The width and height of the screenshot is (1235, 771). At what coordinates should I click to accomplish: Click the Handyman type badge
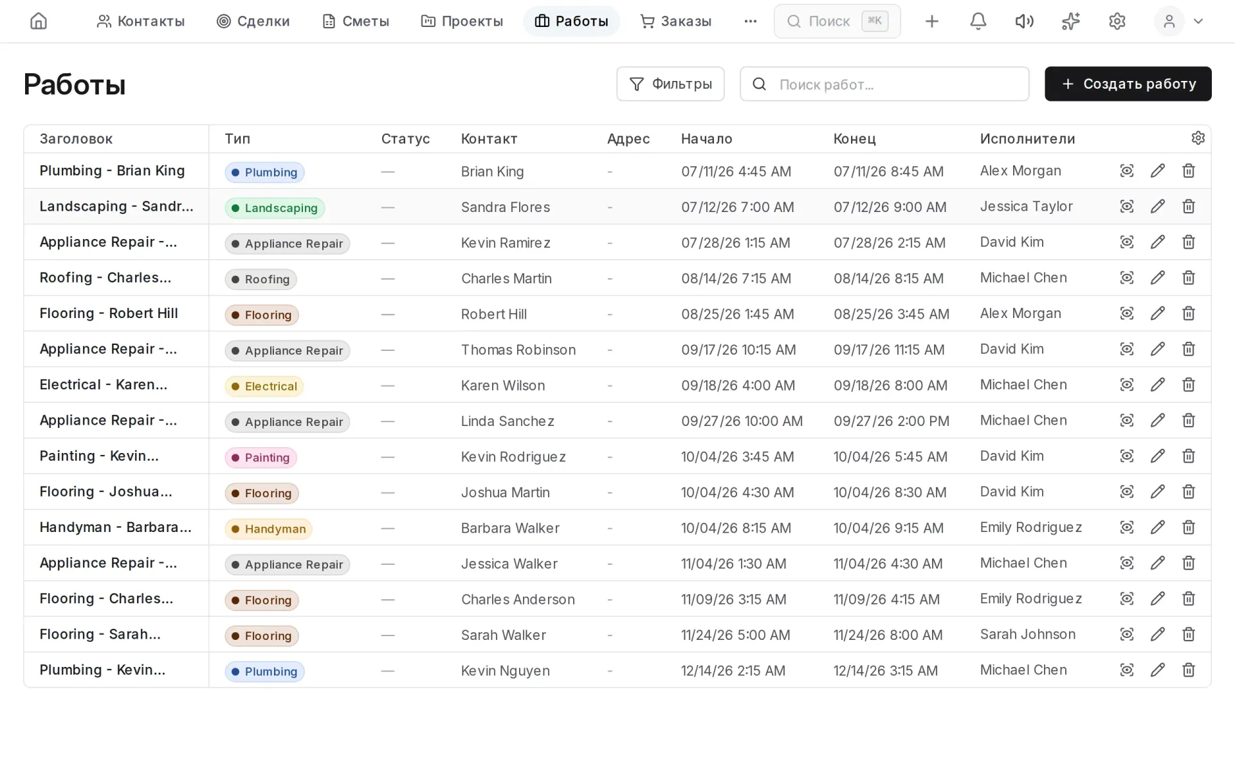coord(268,529)
